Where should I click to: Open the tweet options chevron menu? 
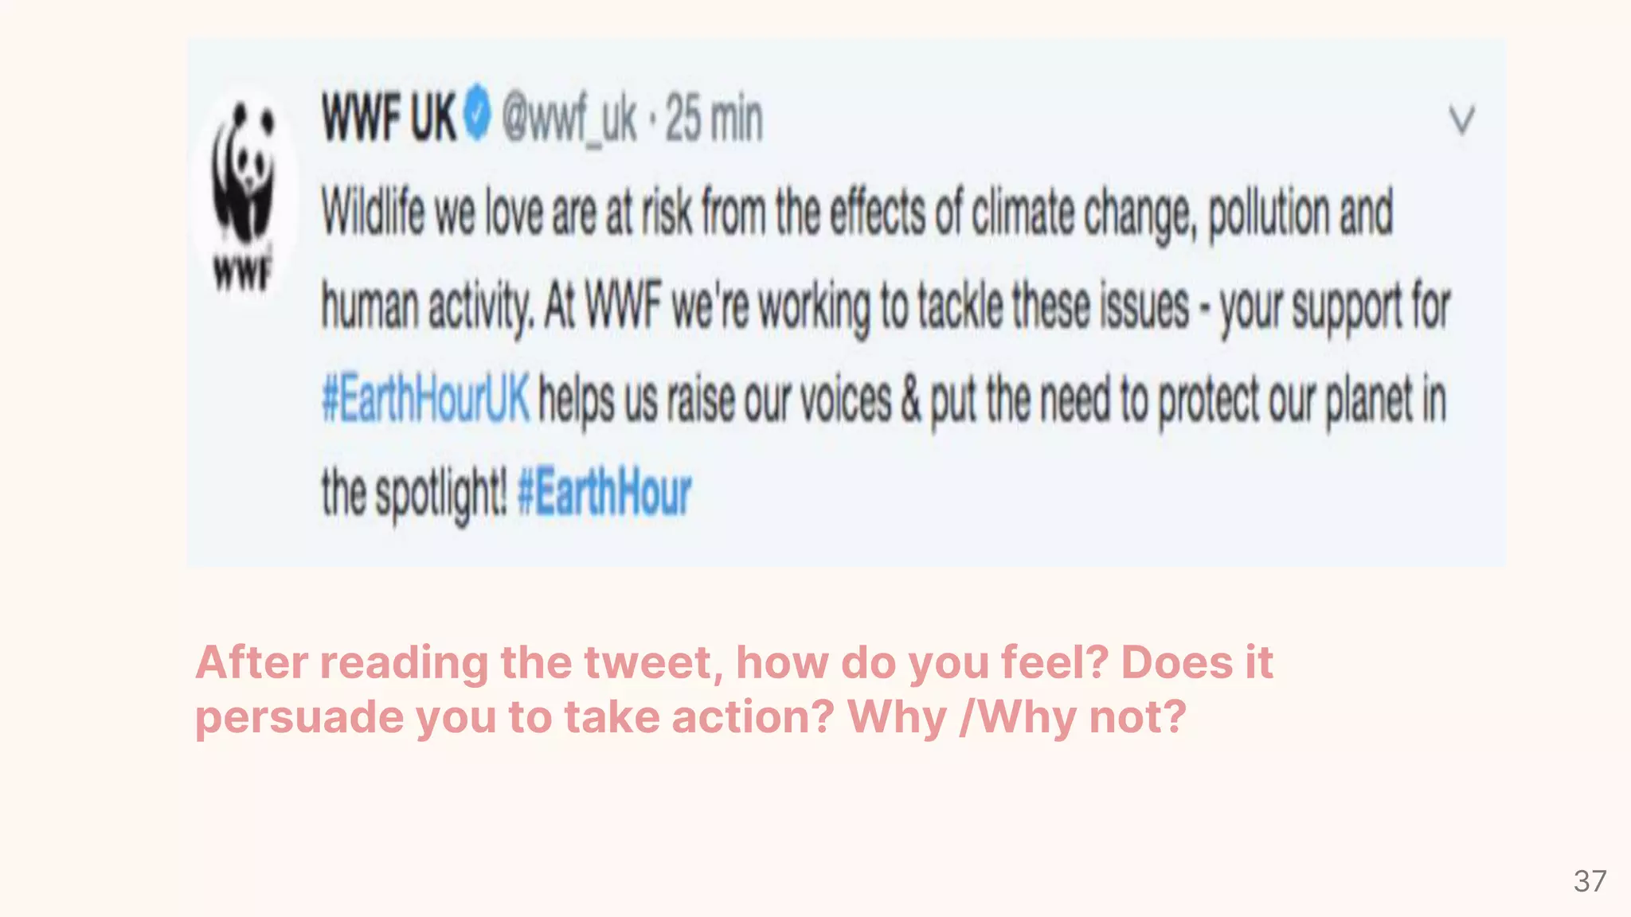pos(1461,121)
